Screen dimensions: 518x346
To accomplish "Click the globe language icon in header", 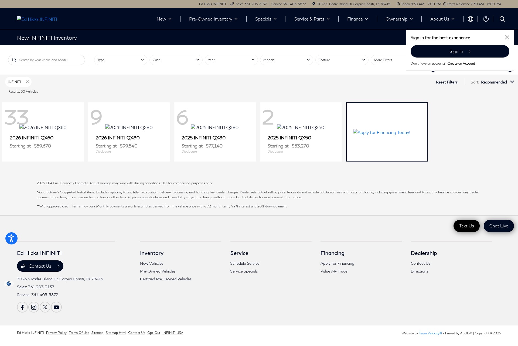I will pyautogui.click(x=470, y=19).
